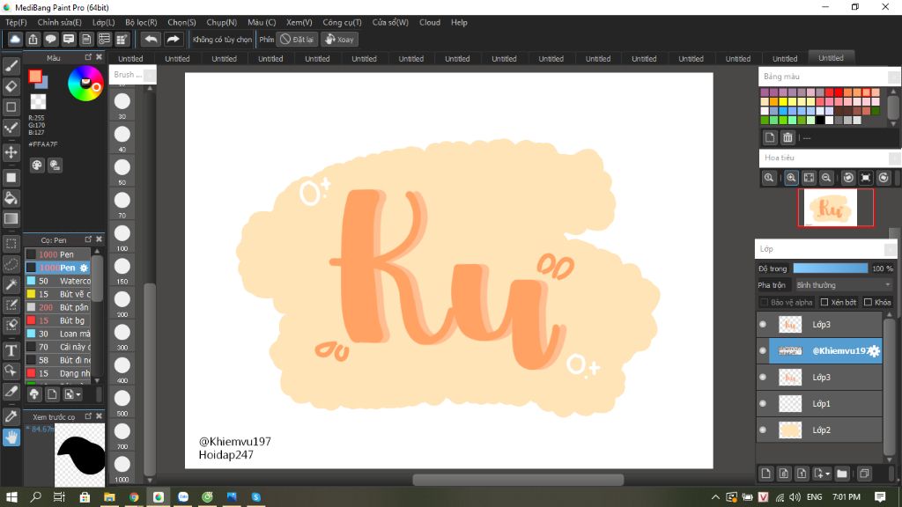Undock the Màu color panel

[88, 57]
